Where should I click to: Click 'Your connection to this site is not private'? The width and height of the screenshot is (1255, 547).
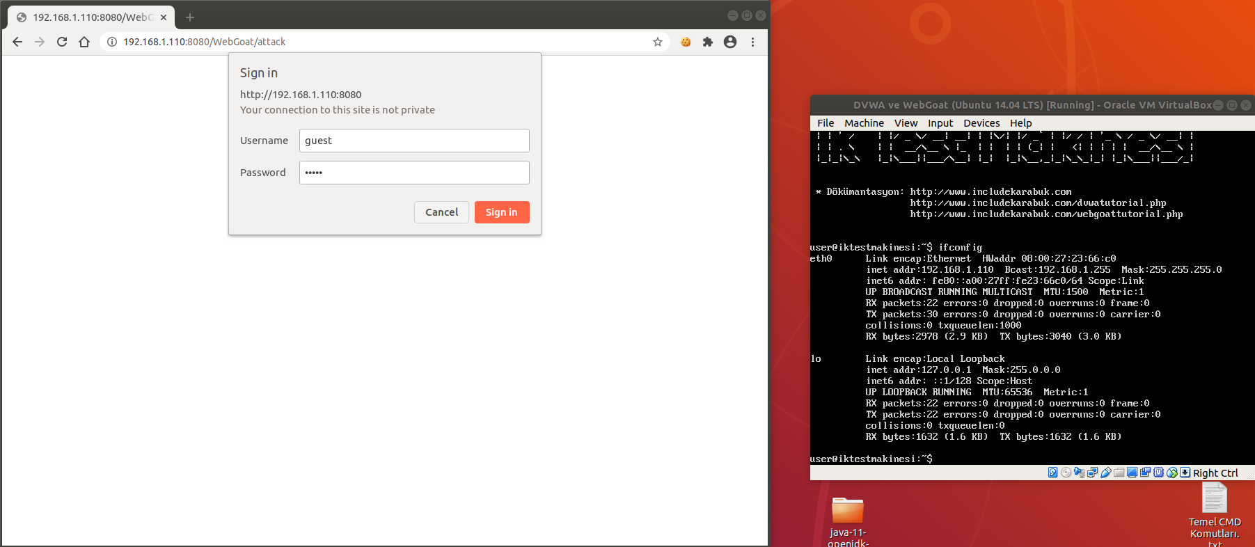(x=338, y=110)
